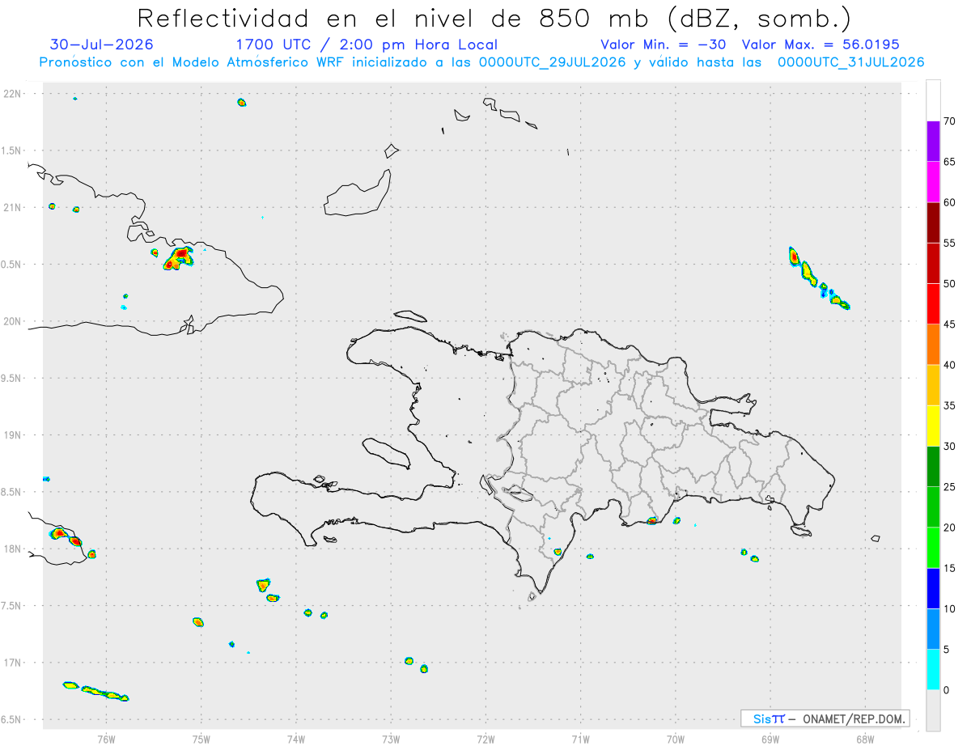Click the '0' value on the color scale

946,690
